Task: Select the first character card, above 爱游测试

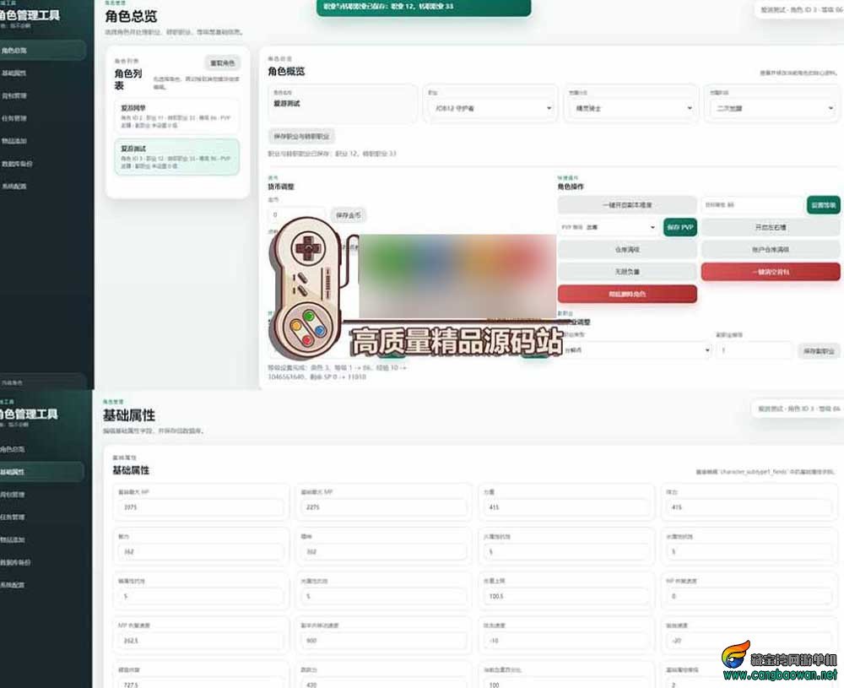Action: click(x=176, y=116)
